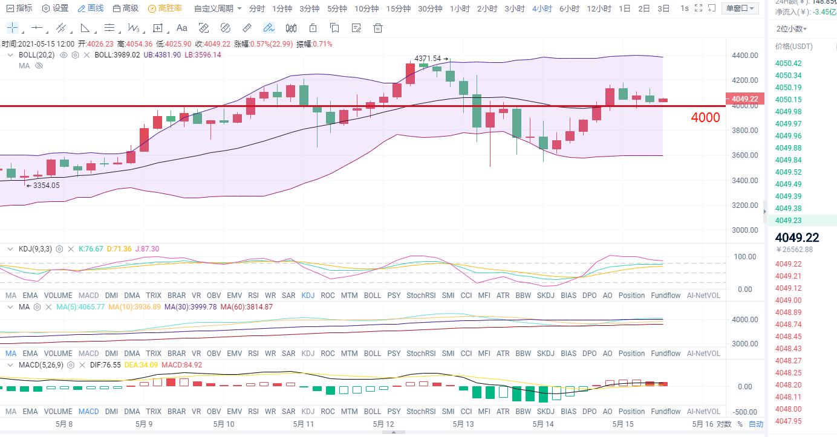Show the hidden MA overlay via eye icon
837x437 pixels.
click(39, 65)
